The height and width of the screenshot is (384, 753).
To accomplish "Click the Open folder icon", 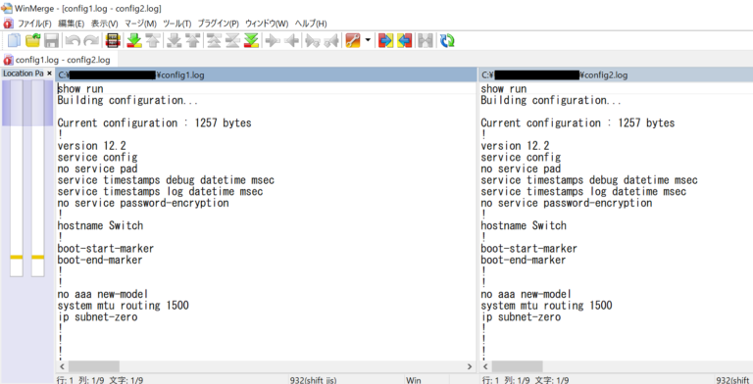I will [x=32, y=41].
